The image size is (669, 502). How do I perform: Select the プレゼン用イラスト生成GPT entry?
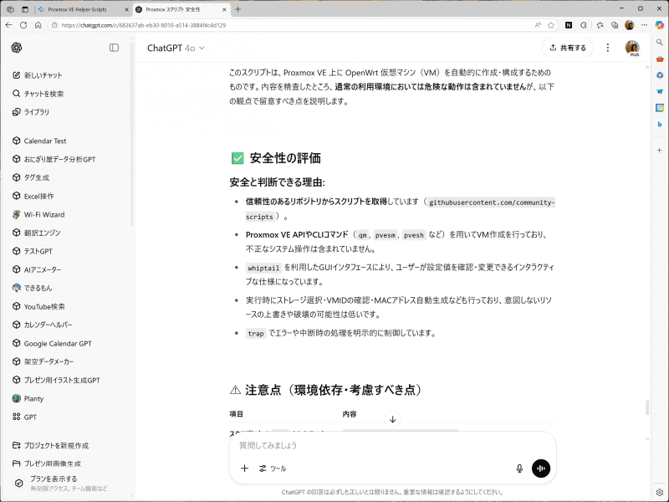click(61, 380)
